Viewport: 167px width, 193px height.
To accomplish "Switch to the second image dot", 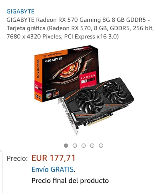I will click(75, 146).
